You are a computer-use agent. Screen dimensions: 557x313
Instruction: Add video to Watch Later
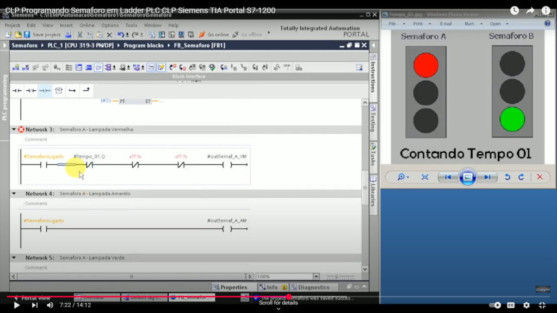515,11
